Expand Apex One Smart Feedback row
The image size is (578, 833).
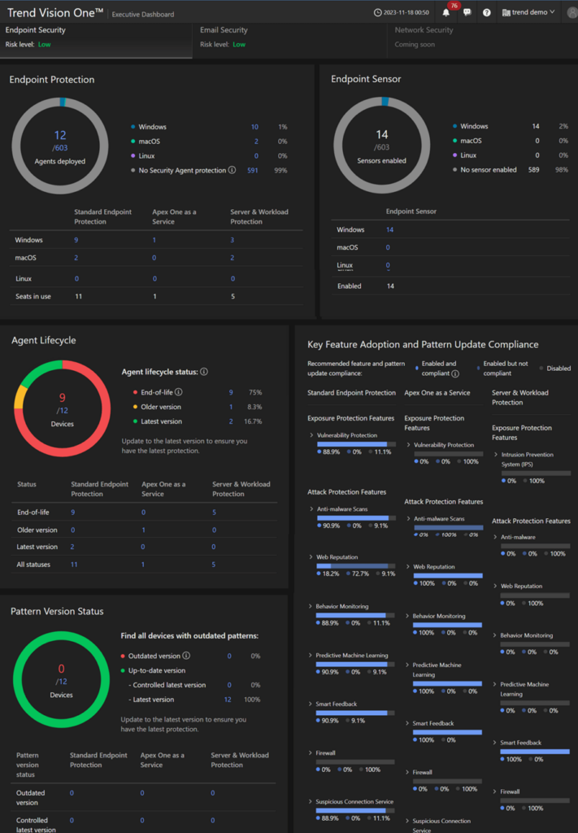(x=407, y=723)
